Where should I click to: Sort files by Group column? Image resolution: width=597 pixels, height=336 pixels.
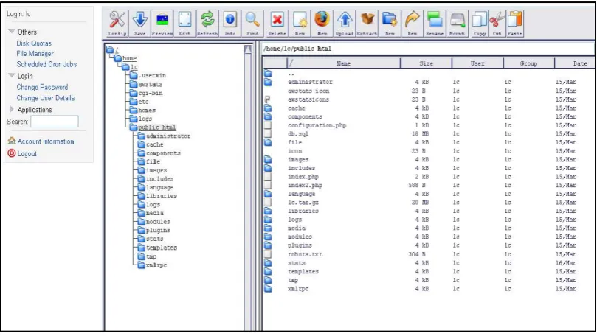(528, 63)
